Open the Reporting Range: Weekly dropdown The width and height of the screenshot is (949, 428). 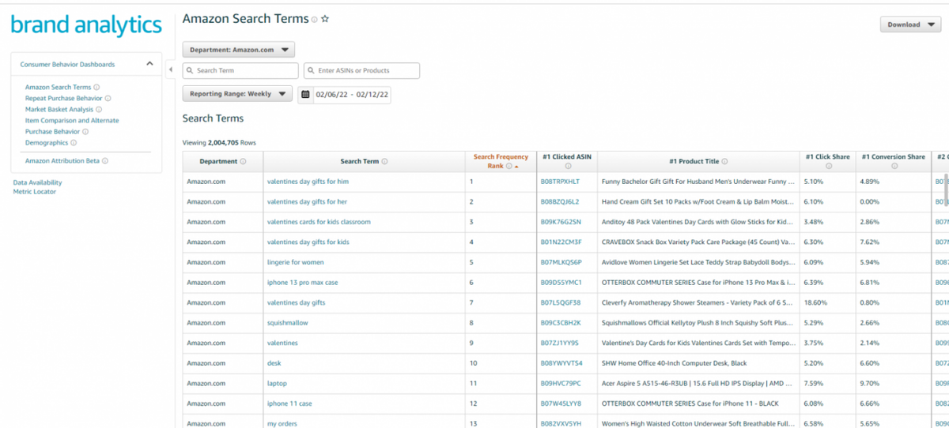(237, 94)
